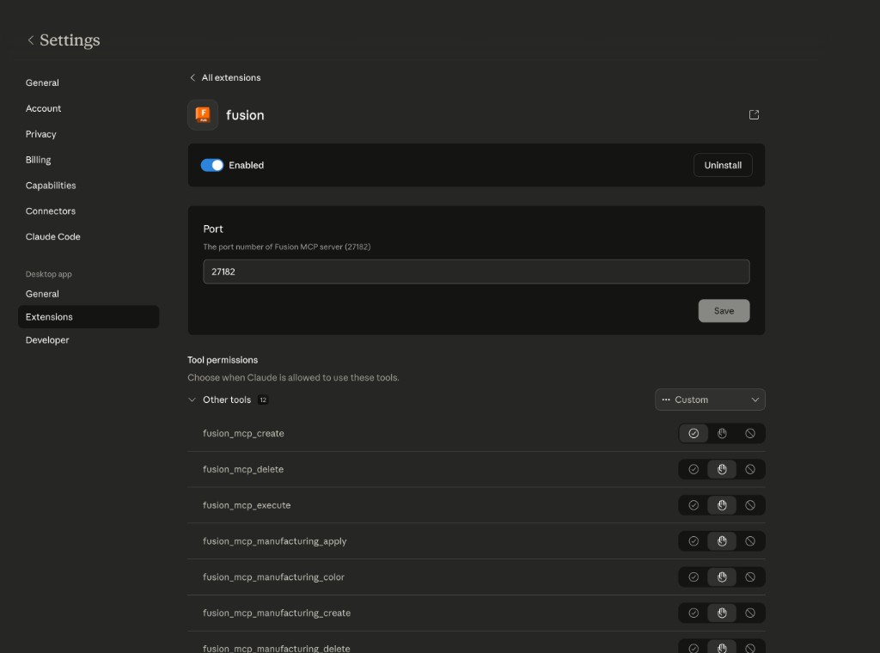Always allow fusion_mcp_manufacturing_create
Viewport: 880px width, 653px height.
694,613
